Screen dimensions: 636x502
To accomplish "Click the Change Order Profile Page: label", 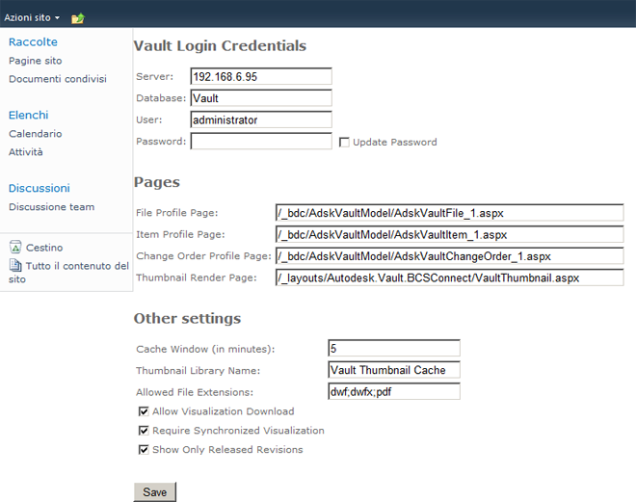I will point(203,256).
